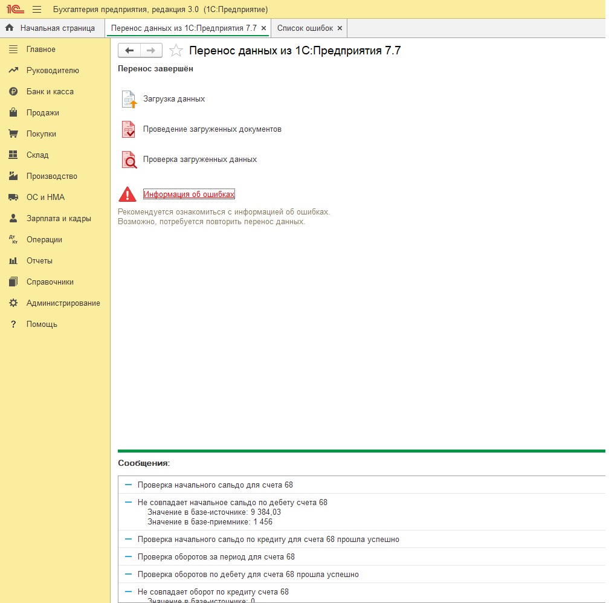Open the ОС и НМА section
The height and width of the screenshot is (603, 609).
click(45, 197)
